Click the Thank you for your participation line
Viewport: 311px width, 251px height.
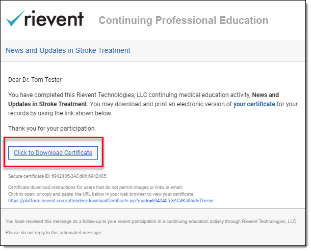[x=52, y=129]
